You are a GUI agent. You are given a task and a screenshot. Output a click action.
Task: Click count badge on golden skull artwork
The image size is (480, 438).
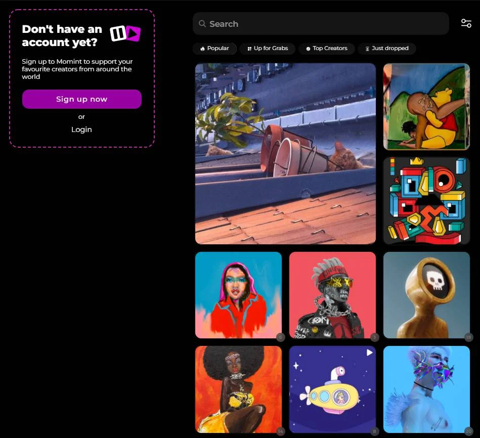468,337
